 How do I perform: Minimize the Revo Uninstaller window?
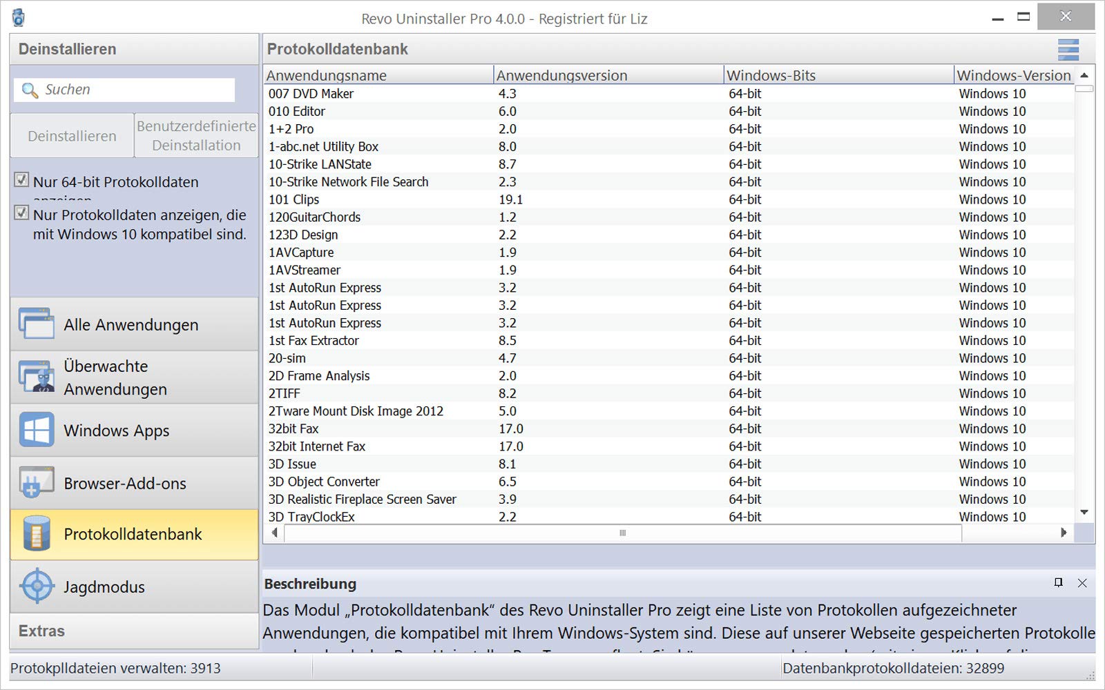click(997, 18)
